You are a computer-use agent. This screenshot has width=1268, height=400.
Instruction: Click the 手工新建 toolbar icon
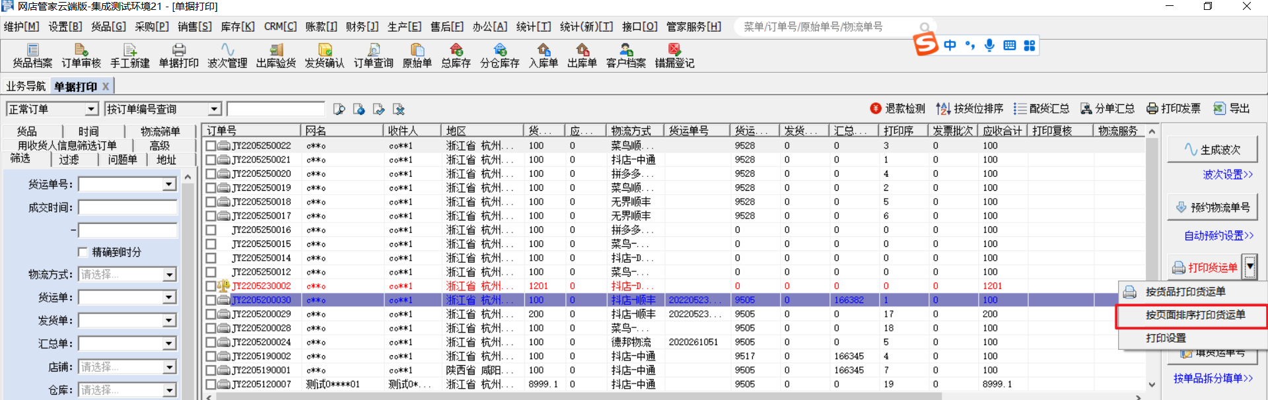tap(130, 56)
